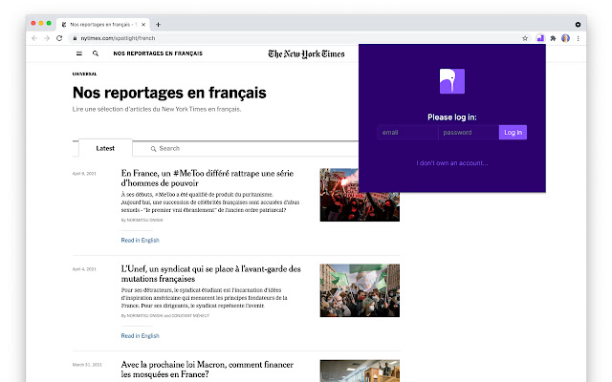Open article L'Unef, un syndicat
612x382 pixels.
[210, 274]
